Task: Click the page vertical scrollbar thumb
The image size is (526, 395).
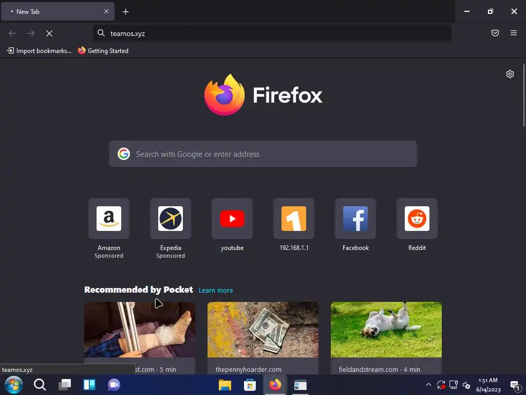Action: point(524,95)
